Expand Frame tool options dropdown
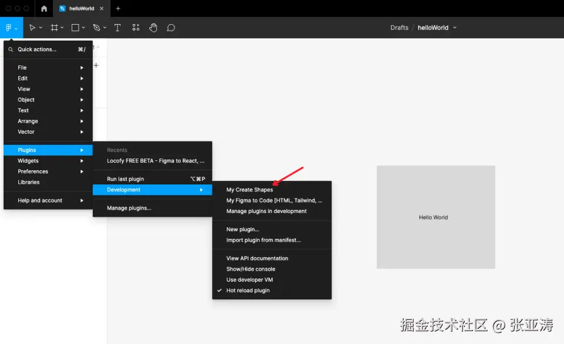The image size is (564, 344). click(62, 28)
